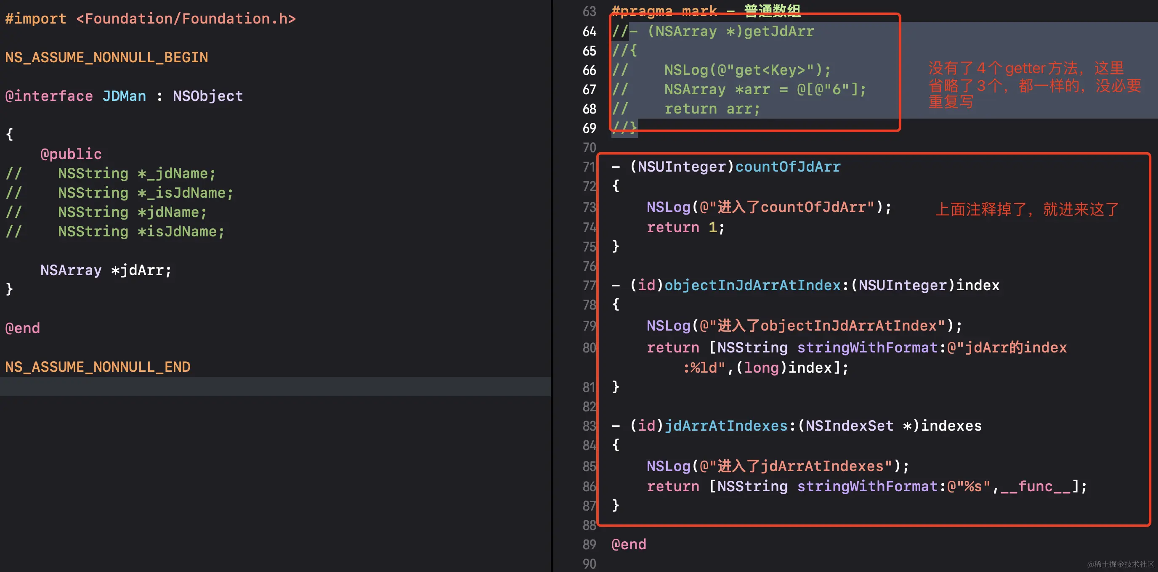This screenshot has height=572, width=1158.
Task: Click the #import Foundation.h line
Action: [x=150, y=19]
